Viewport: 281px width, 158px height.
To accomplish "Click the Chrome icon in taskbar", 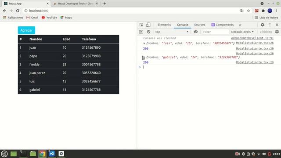I will [x=42, y=154].
